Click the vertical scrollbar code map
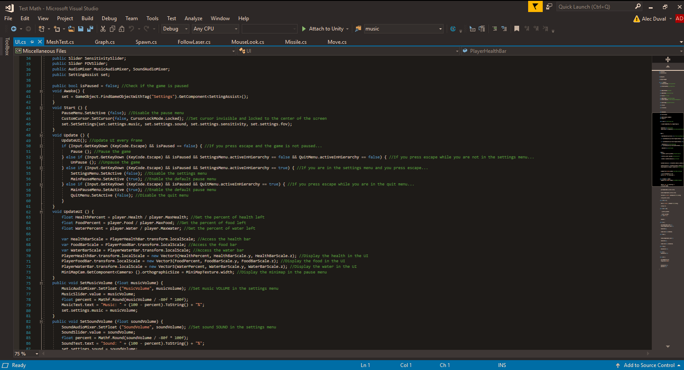The height and width of the screenshot is (370, 684). point(667,206)
